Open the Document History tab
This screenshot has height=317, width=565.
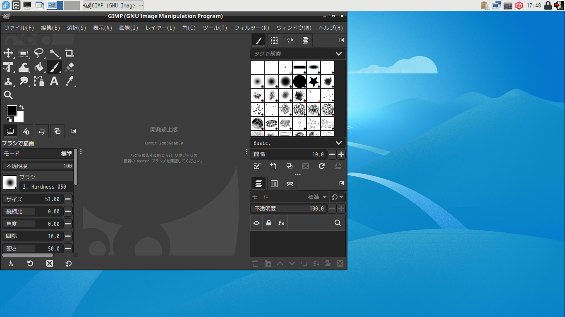[x=306, y=40]
